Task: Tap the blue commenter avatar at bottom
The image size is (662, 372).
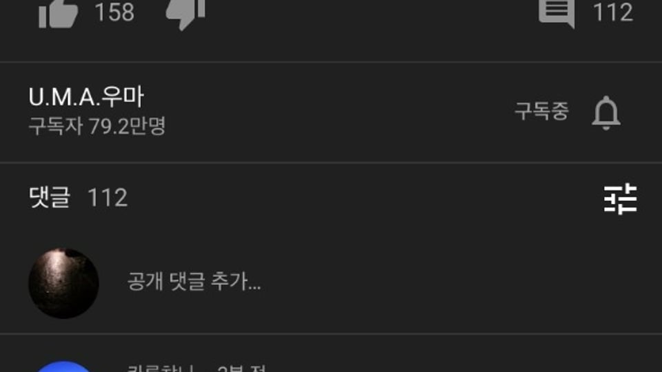Action: [63, 366]
